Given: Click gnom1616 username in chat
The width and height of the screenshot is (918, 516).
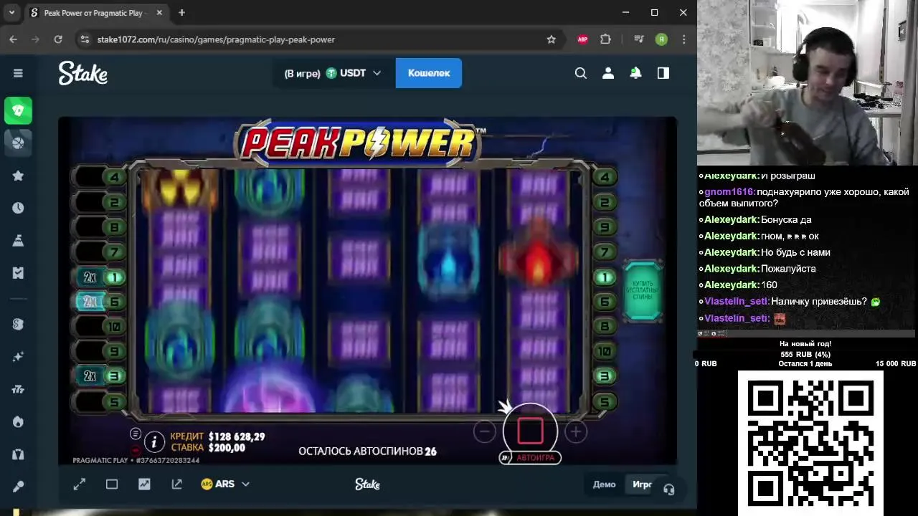Looking at the screenshot, I should [728, 192].
